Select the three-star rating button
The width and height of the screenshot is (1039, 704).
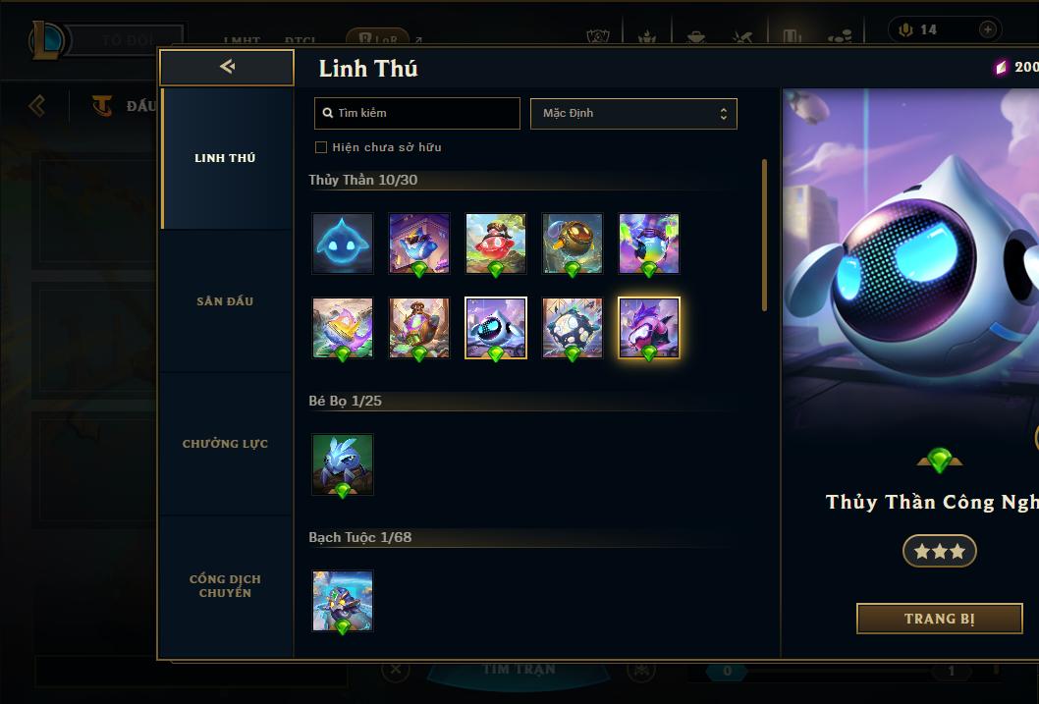point(940,551)
